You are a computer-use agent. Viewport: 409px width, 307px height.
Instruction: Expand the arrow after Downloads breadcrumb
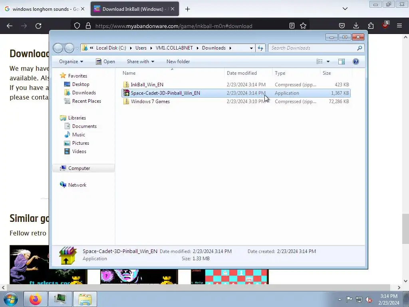pos(230,48)
